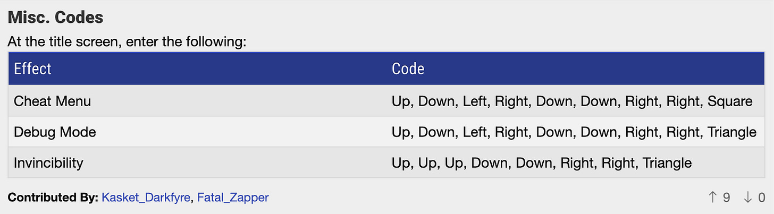Open Fatal_Zapper contributor profile

click(x=233, y=198)
